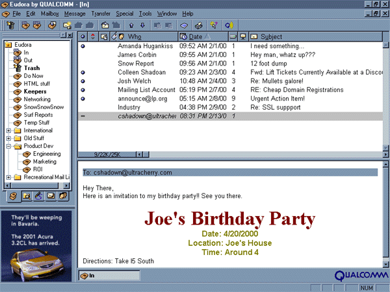Image resolution: width=390 pixels, height=292 pixels.
Task: Click the In task button at bottom
Action: click(109, 275)
